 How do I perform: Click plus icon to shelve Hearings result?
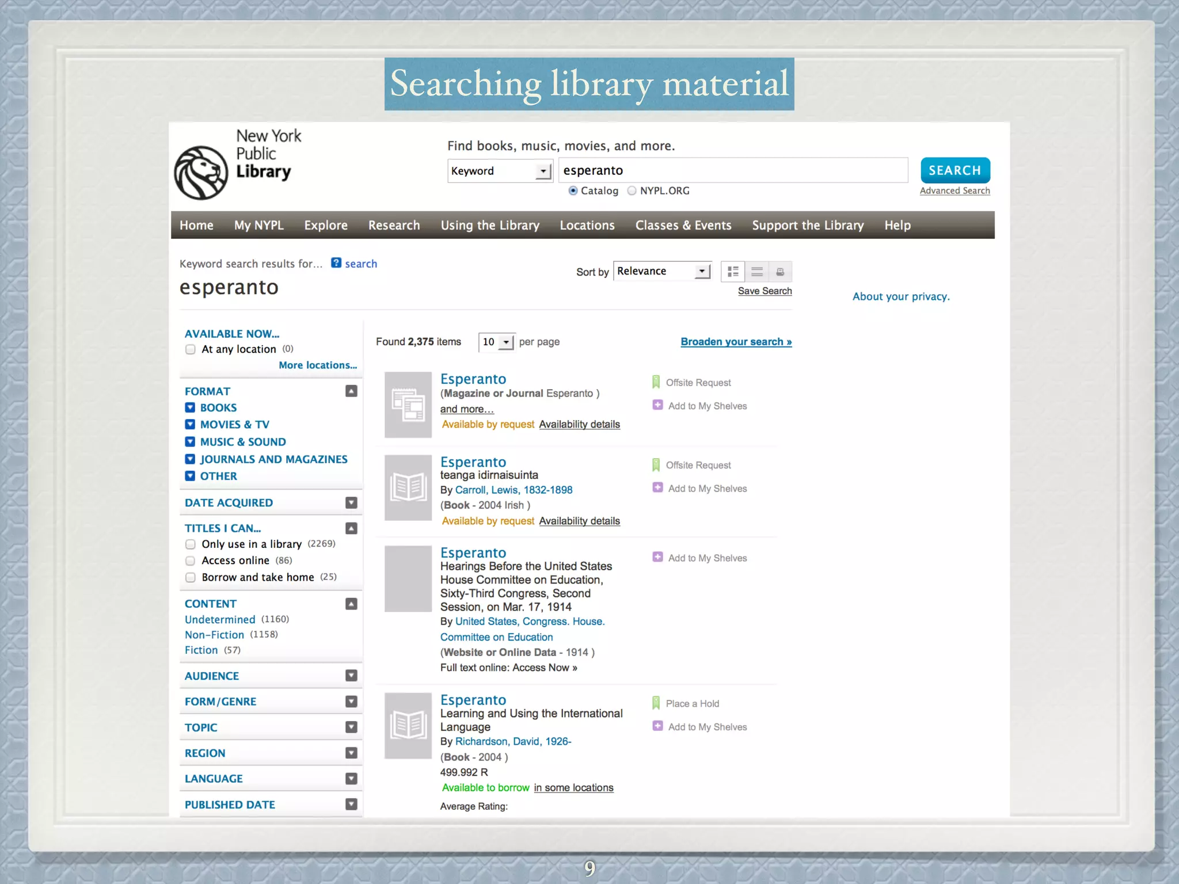pyautogui.click(x=657, y=557)
